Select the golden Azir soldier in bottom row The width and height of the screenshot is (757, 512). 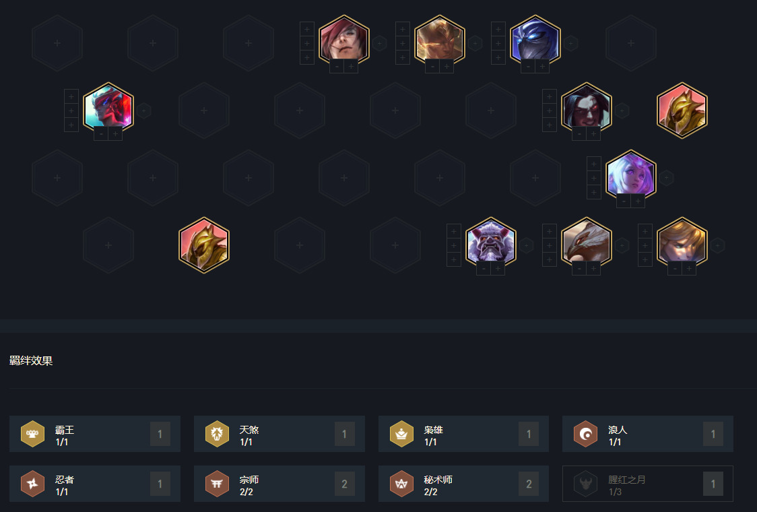click(x=204, y=245)
